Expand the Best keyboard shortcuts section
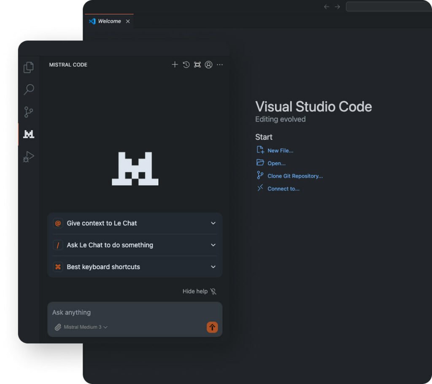This screenshot has height=384, width=432. (x=134, y=267)
